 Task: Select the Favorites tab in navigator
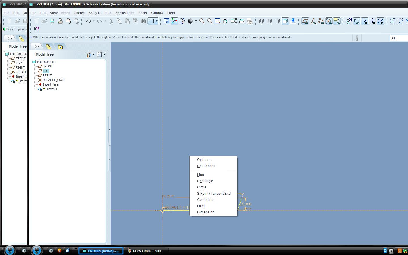pos(60,47)
